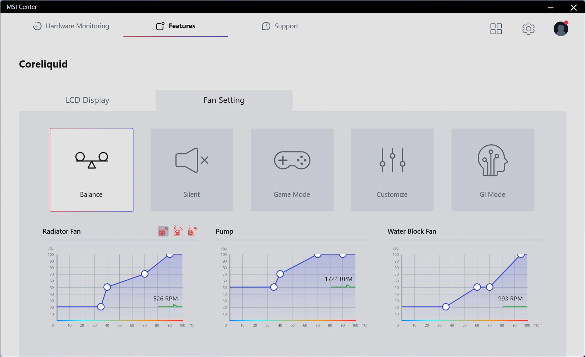Open settings gear icon
585x357 pixels.
click(x=528, y=29)
